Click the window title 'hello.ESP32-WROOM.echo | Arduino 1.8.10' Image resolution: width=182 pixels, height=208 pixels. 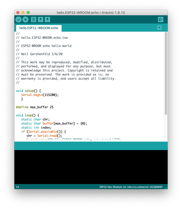point(91,12)
